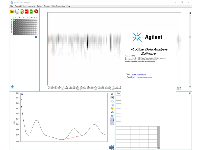Open the size calibration curve tool

pos(17,11)
